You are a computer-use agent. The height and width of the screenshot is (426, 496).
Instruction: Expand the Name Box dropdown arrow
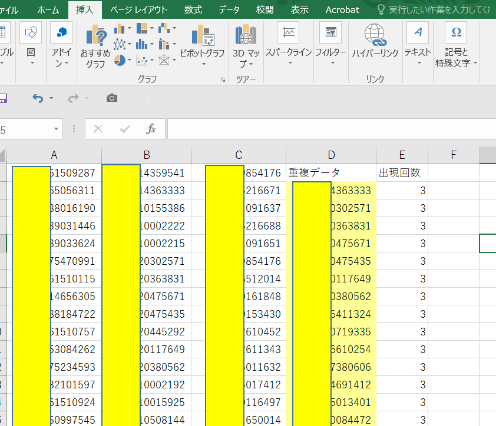[x=56, y=129]
